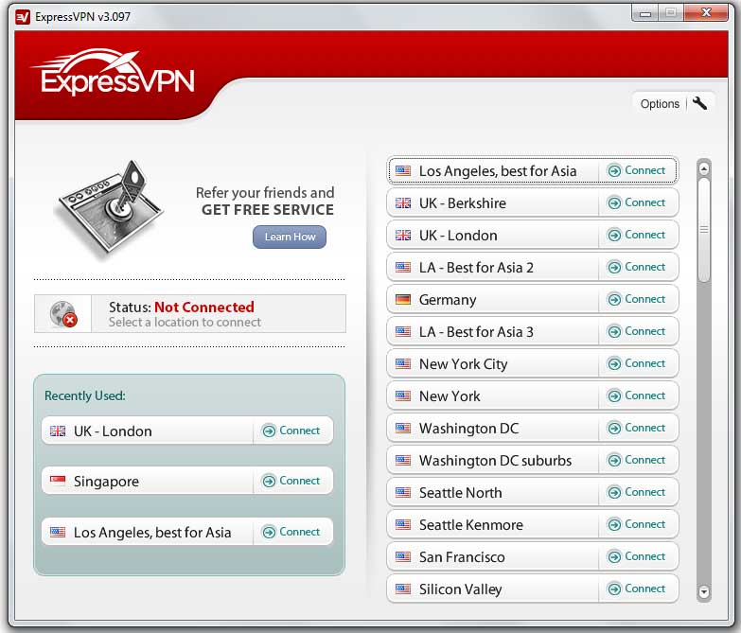The width and height of the screenshot is (741, 633).
Task: Click the UK flag beside UK - Berkshire
Action: pos(403,203)
